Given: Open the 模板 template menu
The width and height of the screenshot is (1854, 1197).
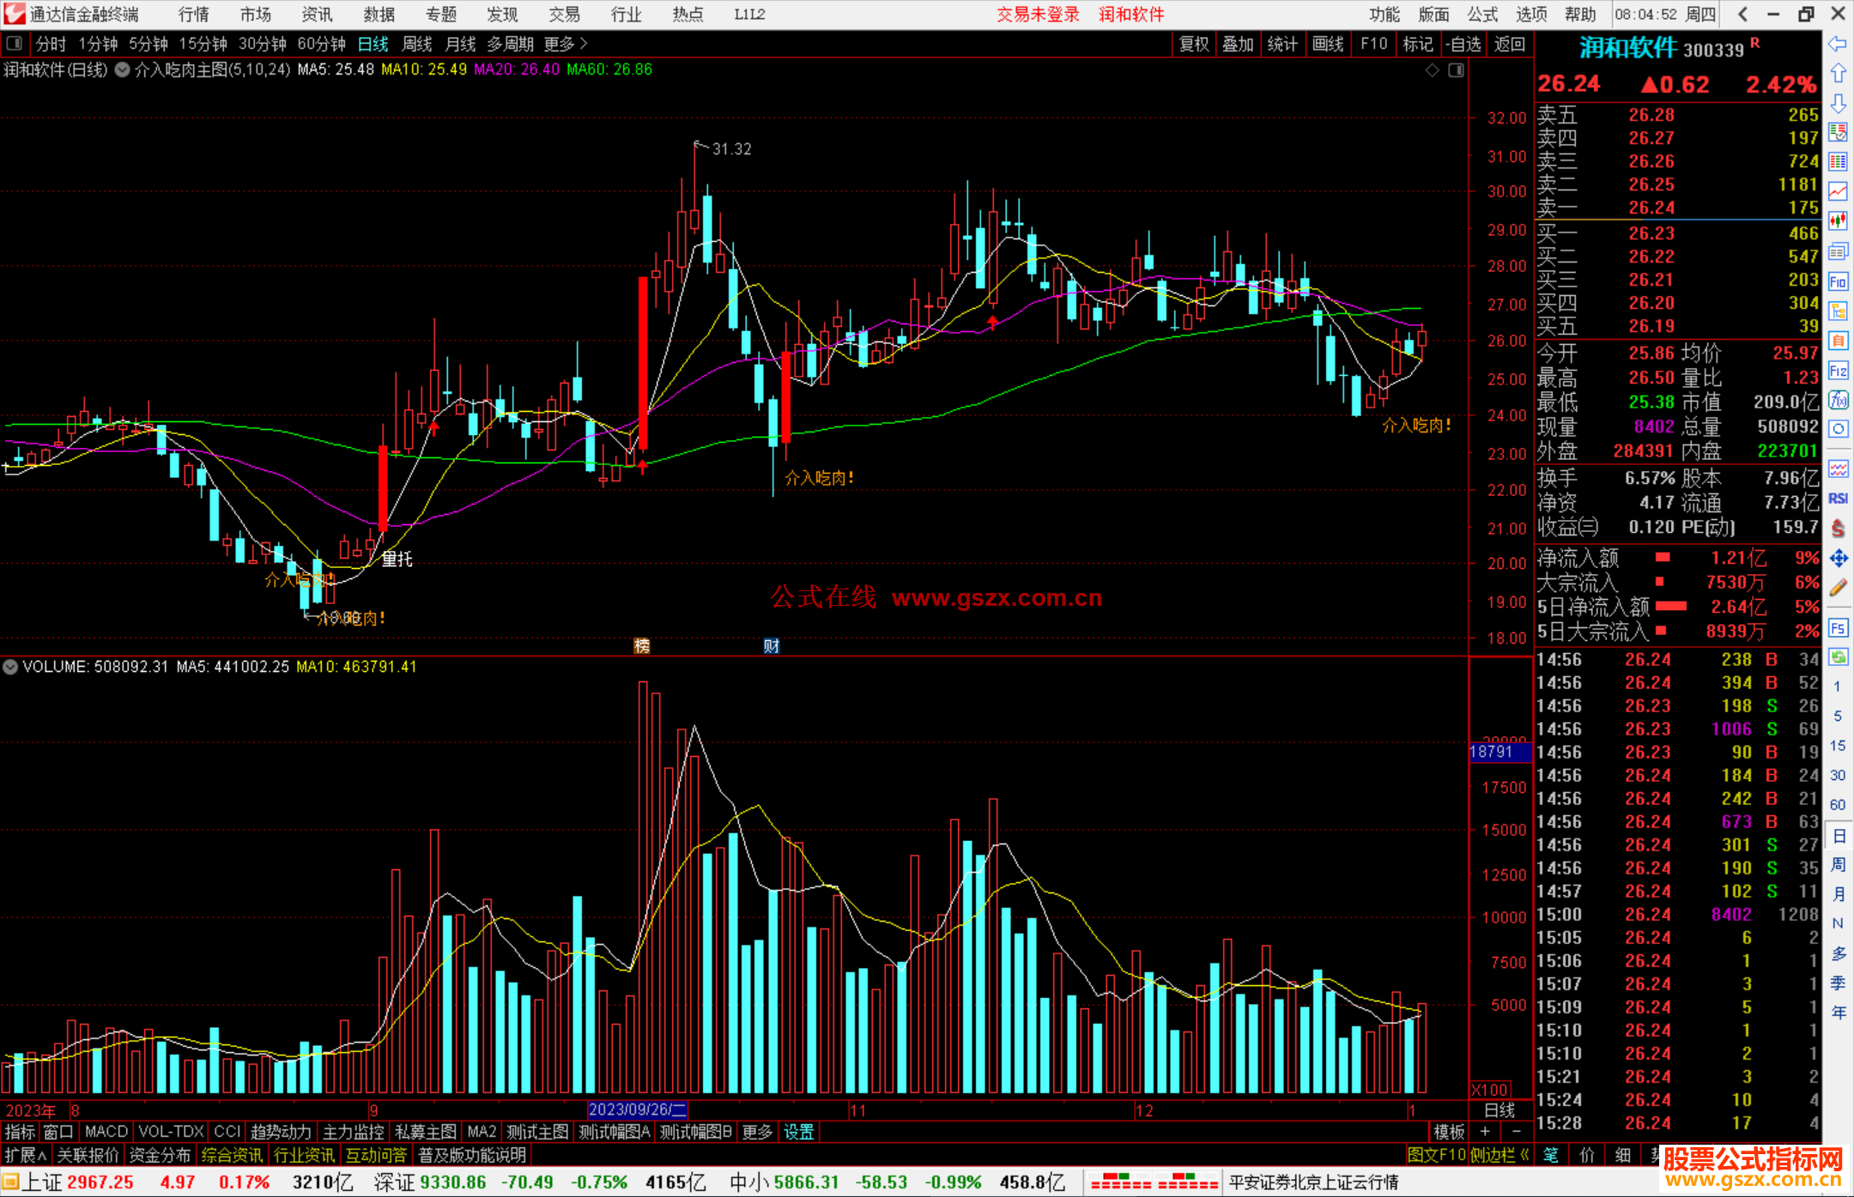Looking at the screenshot, I should point(1449,1132).
